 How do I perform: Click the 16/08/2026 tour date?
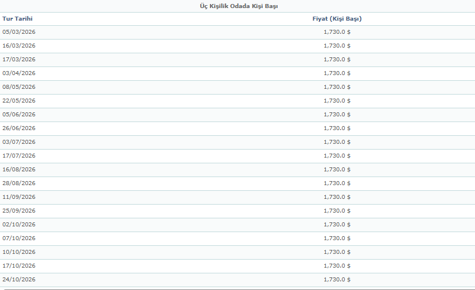(19, 170)
